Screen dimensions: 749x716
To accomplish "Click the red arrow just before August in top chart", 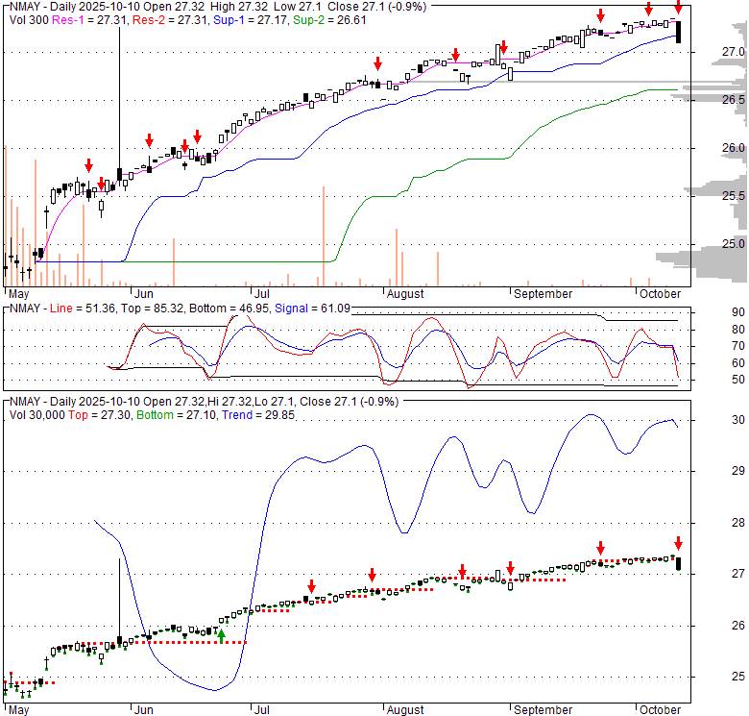I will pos(377,63).
